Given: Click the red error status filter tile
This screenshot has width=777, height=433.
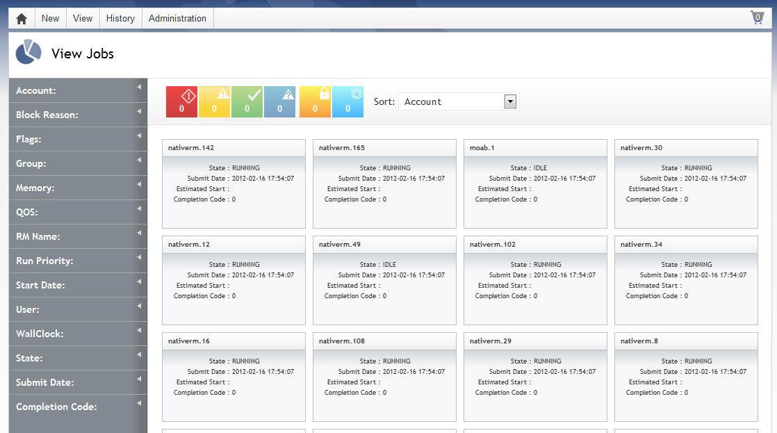Looking at the screenshot, I should tap(181, 101).
